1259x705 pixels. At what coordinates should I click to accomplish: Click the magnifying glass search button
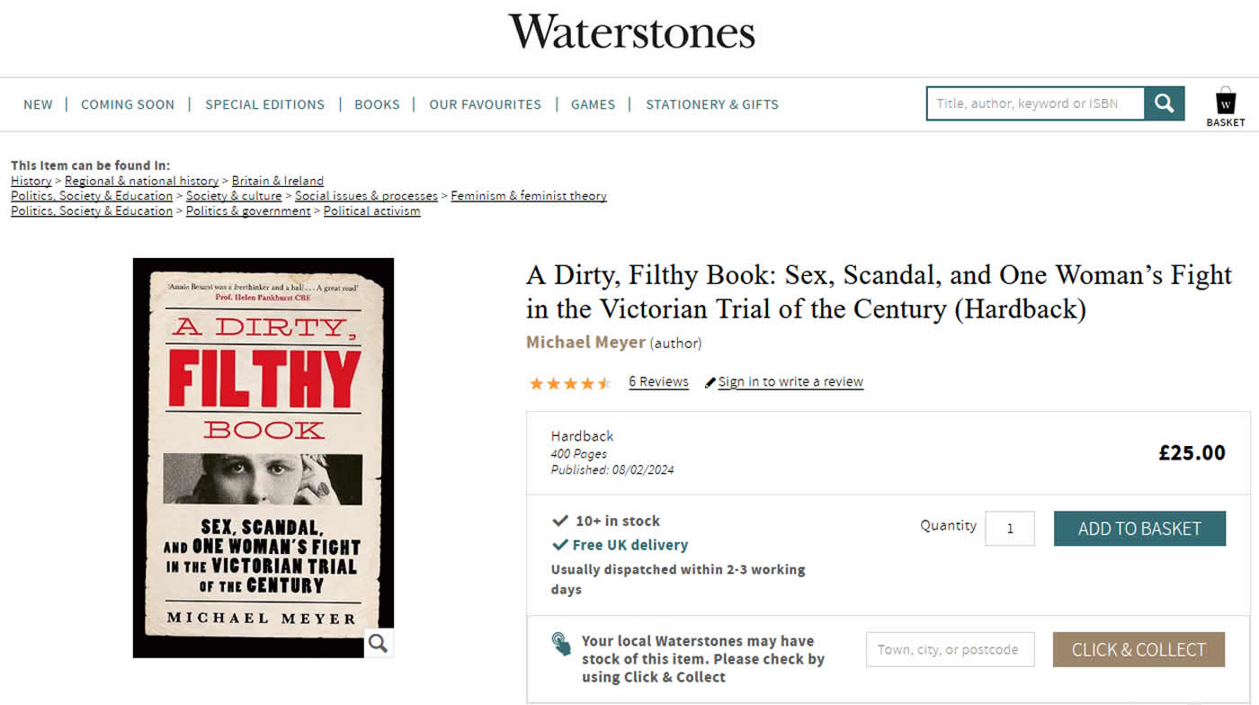pyautogui.click(x=1165, y=103)
